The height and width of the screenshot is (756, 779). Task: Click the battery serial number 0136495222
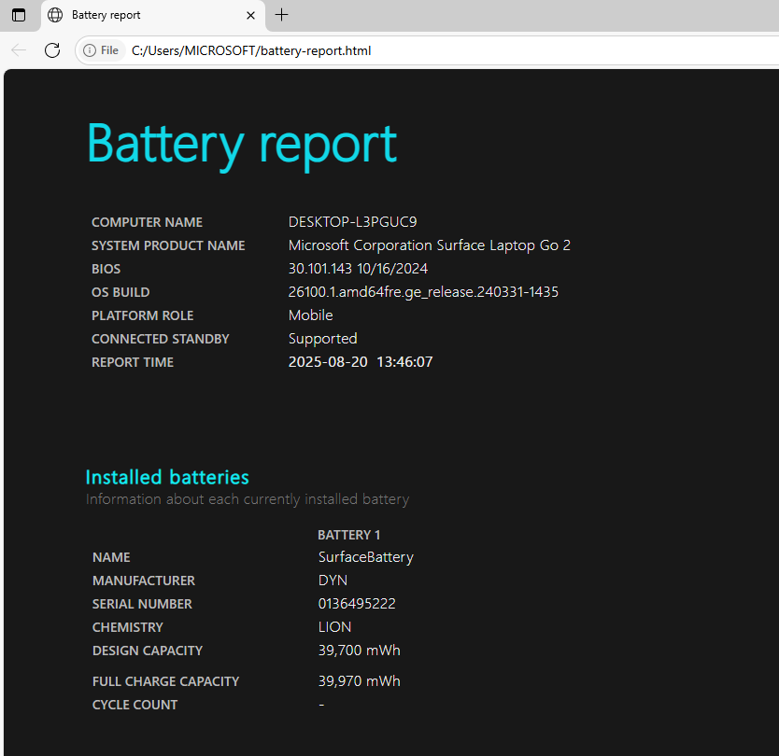[x=357, y=604]
